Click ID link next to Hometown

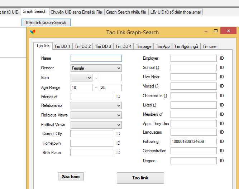click(x=118, y=143)
